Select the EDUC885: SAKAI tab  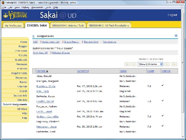click(37, 25)
